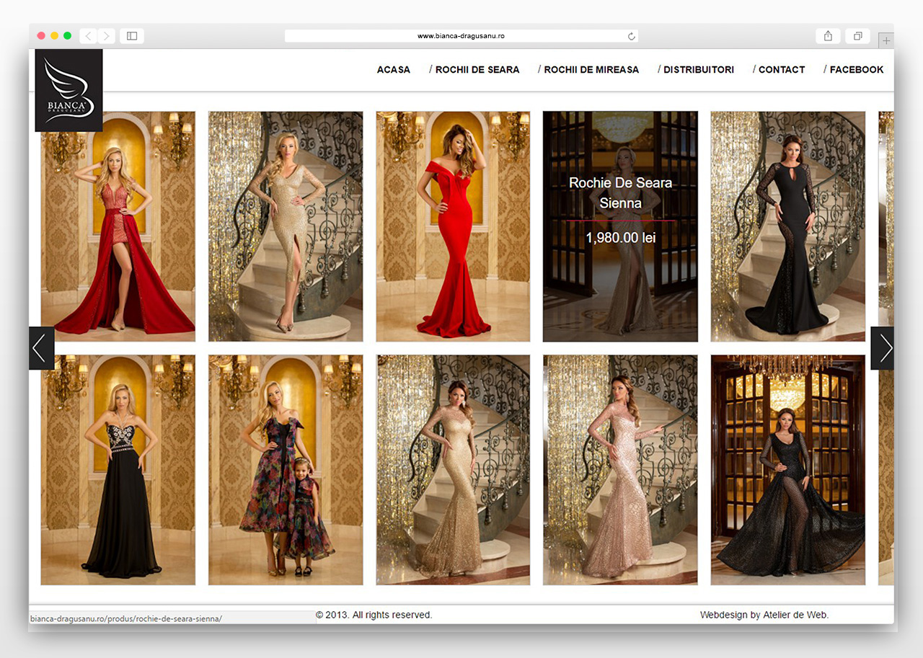Open a new tab with plus button
Viewport: 923px width, 658px height.
click(x=886, y=40)
